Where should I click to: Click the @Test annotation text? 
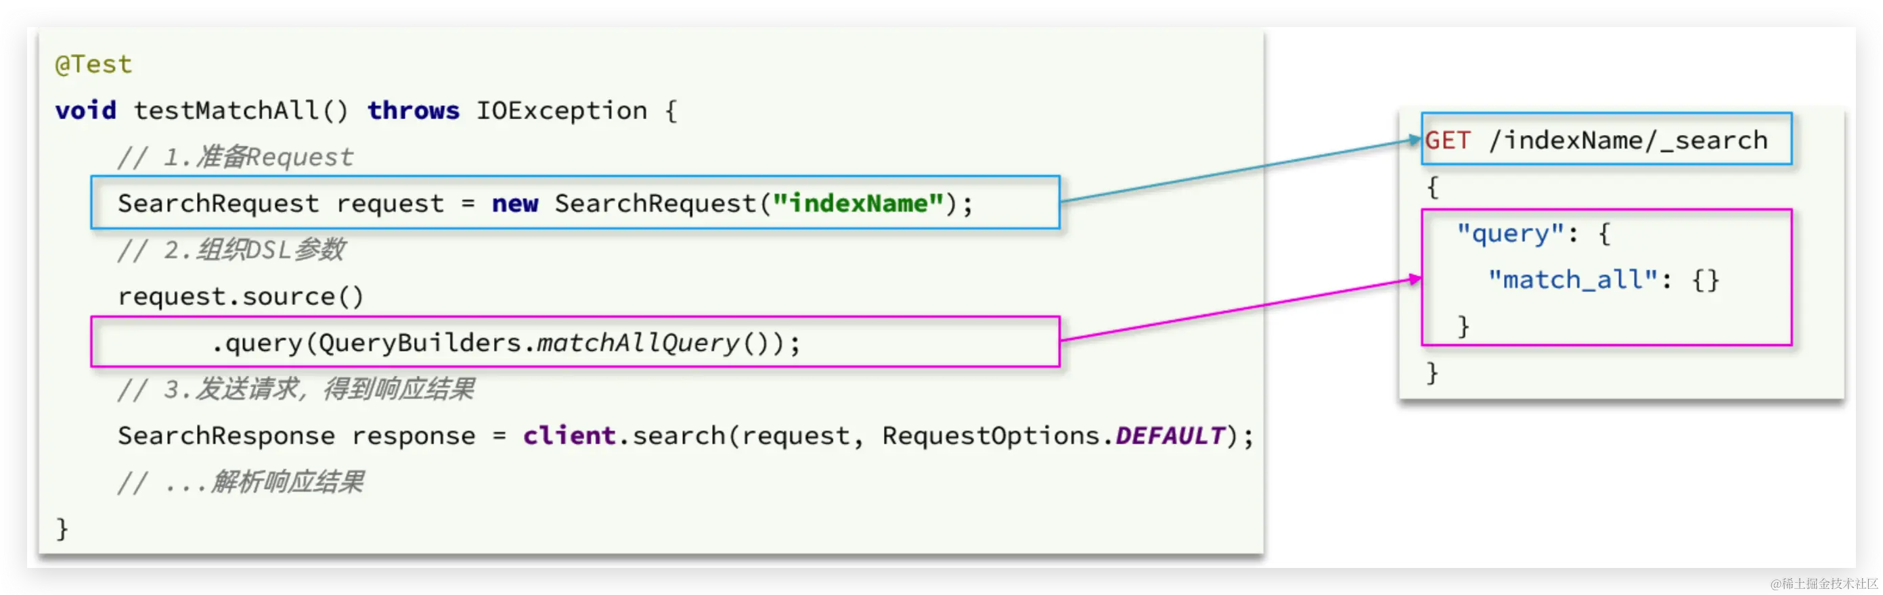click(93, 64)
